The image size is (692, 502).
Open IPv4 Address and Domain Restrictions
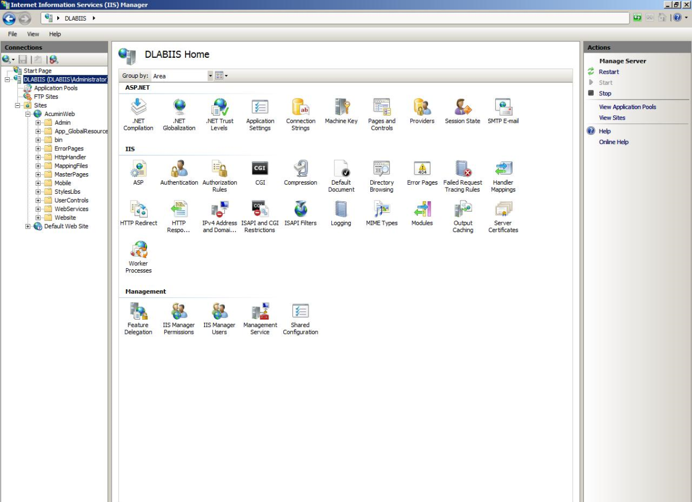[220, 217]
